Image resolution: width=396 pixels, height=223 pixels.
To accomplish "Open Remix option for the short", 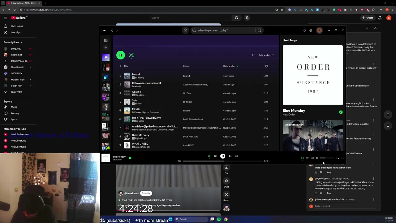I will point(226,195).
